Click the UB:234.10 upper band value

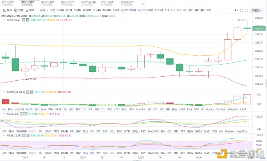click(53, 20)
